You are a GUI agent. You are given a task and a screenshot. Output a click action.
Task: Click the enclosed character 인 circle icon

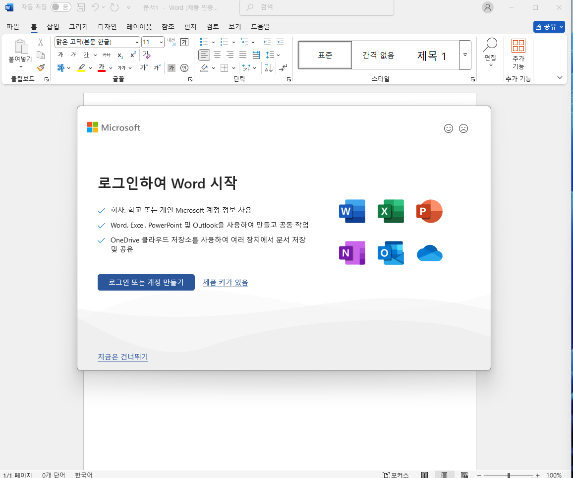[184, 67]
